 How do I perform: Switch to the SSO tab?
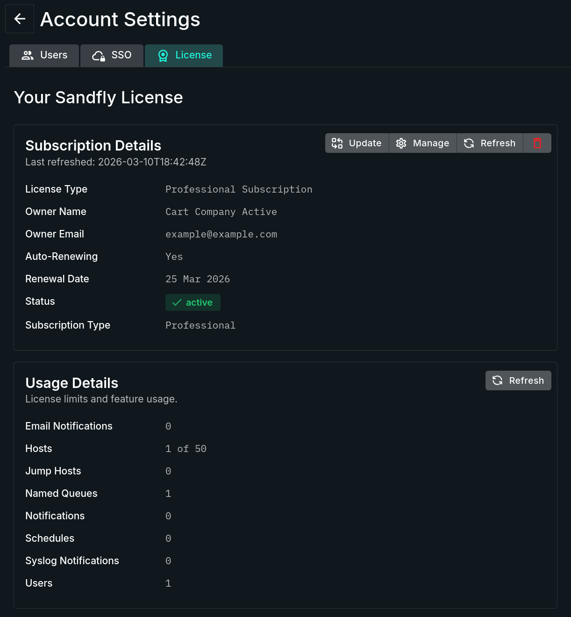112,56
